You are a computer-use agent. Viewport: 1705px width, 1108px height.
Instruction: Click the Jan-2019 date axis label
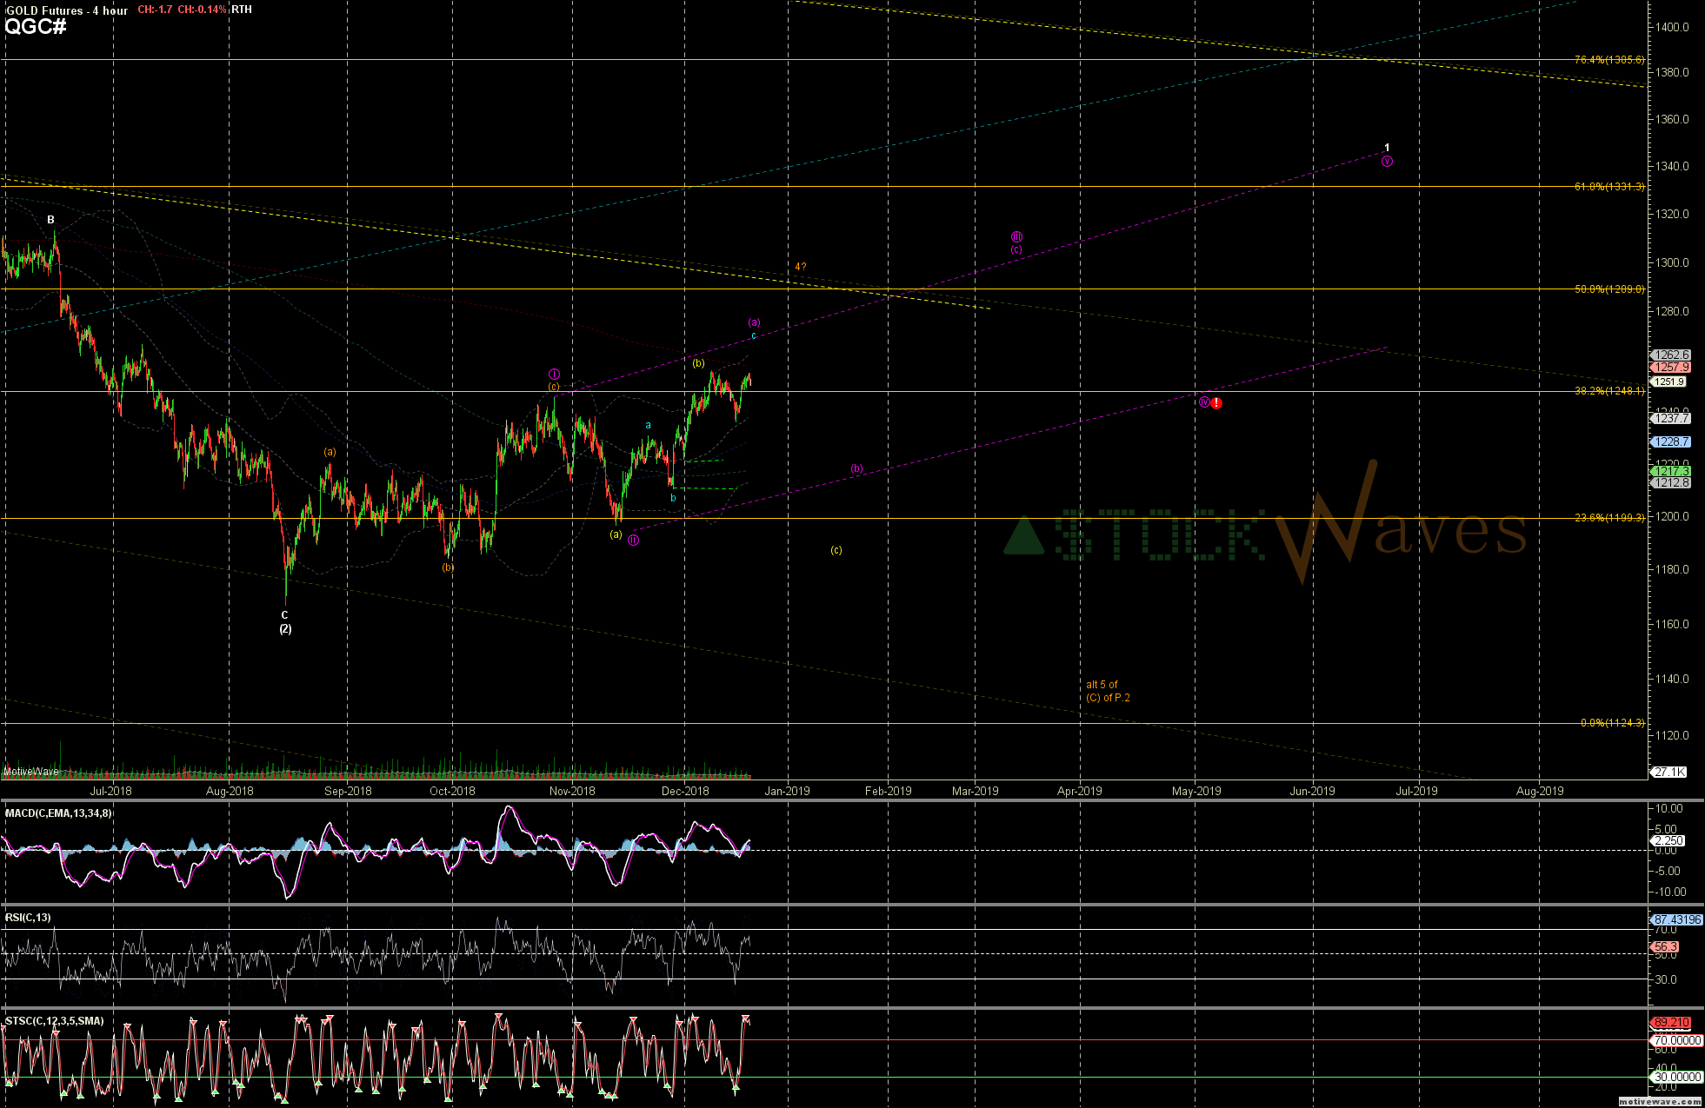[x=787, y=791]
